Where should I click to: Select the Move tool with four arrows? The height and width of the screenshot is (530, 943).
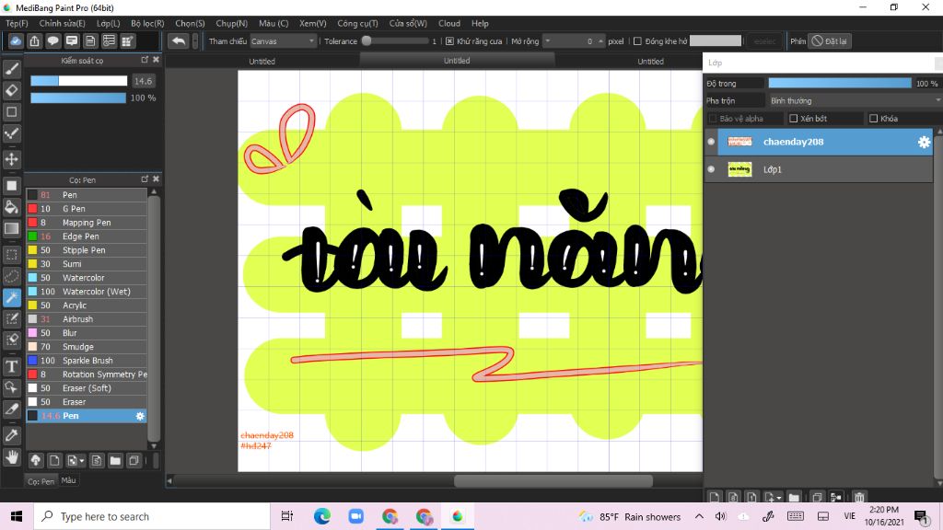tap(11, 159)
